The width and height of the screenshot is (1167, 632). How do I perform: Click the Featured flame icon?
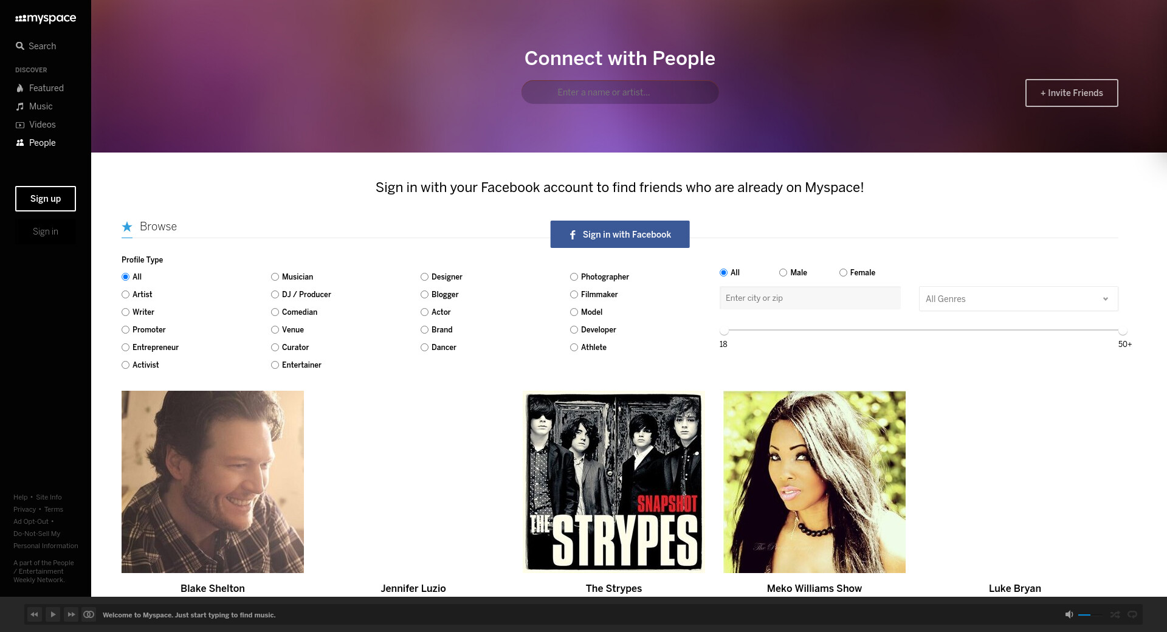point(20,88)
